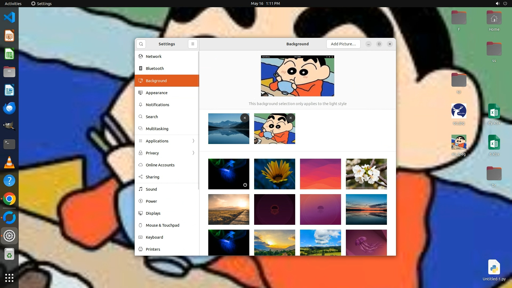Image resolution: width=512 pixels, height=288 pixels.
Task: Open Visual Studio Code from the dock
Action: pos(9,18)
